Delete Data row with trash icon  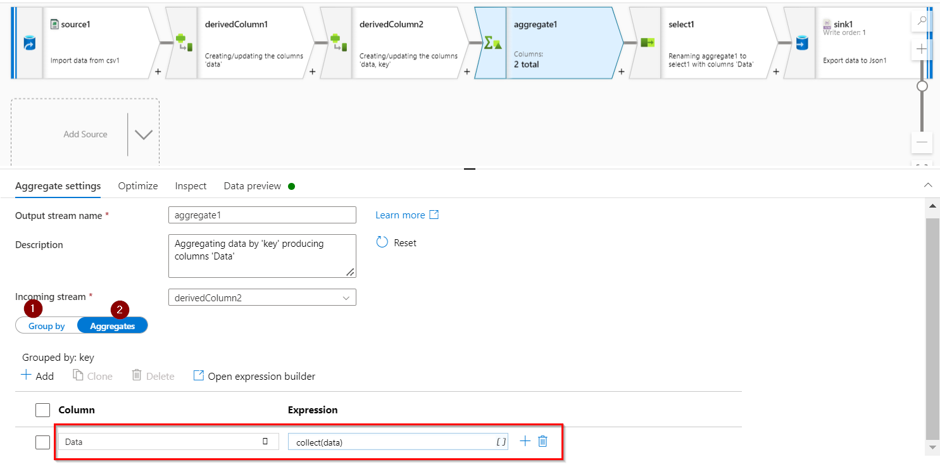[542, 441]
